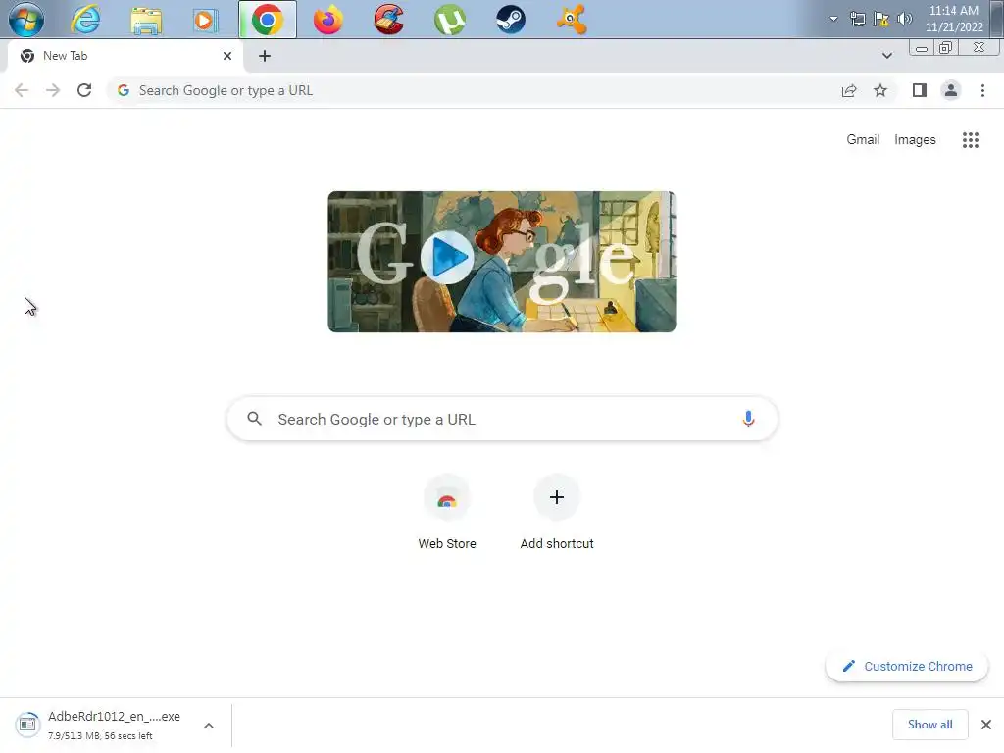This screenshot has width=1004, height=753.
Task: Go back to previous page
Action: click(22, 90)
